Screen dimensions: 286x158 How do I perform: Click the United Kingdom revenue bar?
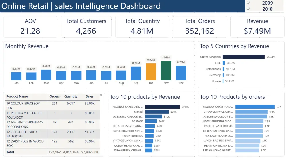pyautogui.click(x=243, y=57)
